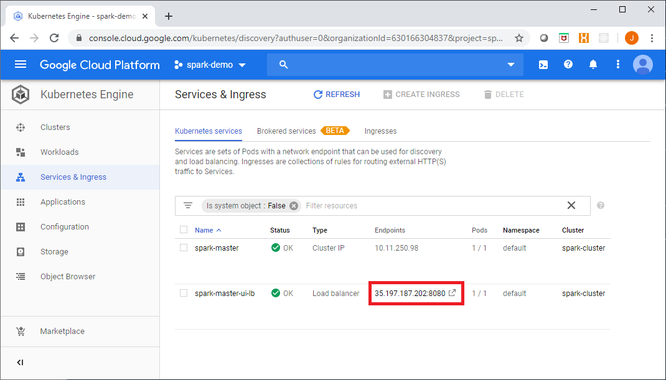This screenshot has height=380, width=666.
Task: Go back in the browser
Action: pyautogui.click(x=14, y=38)
